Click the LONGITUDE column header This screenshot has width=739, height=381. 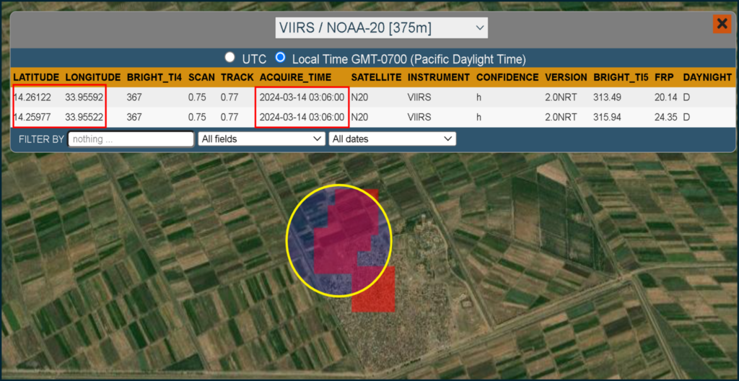(x=93, y=77)
